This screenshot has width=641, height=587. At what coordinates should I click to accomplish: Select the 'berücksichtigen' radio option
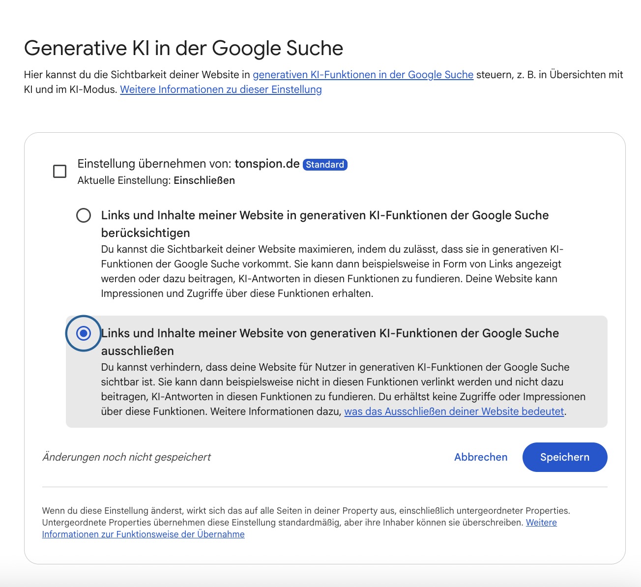84,215
